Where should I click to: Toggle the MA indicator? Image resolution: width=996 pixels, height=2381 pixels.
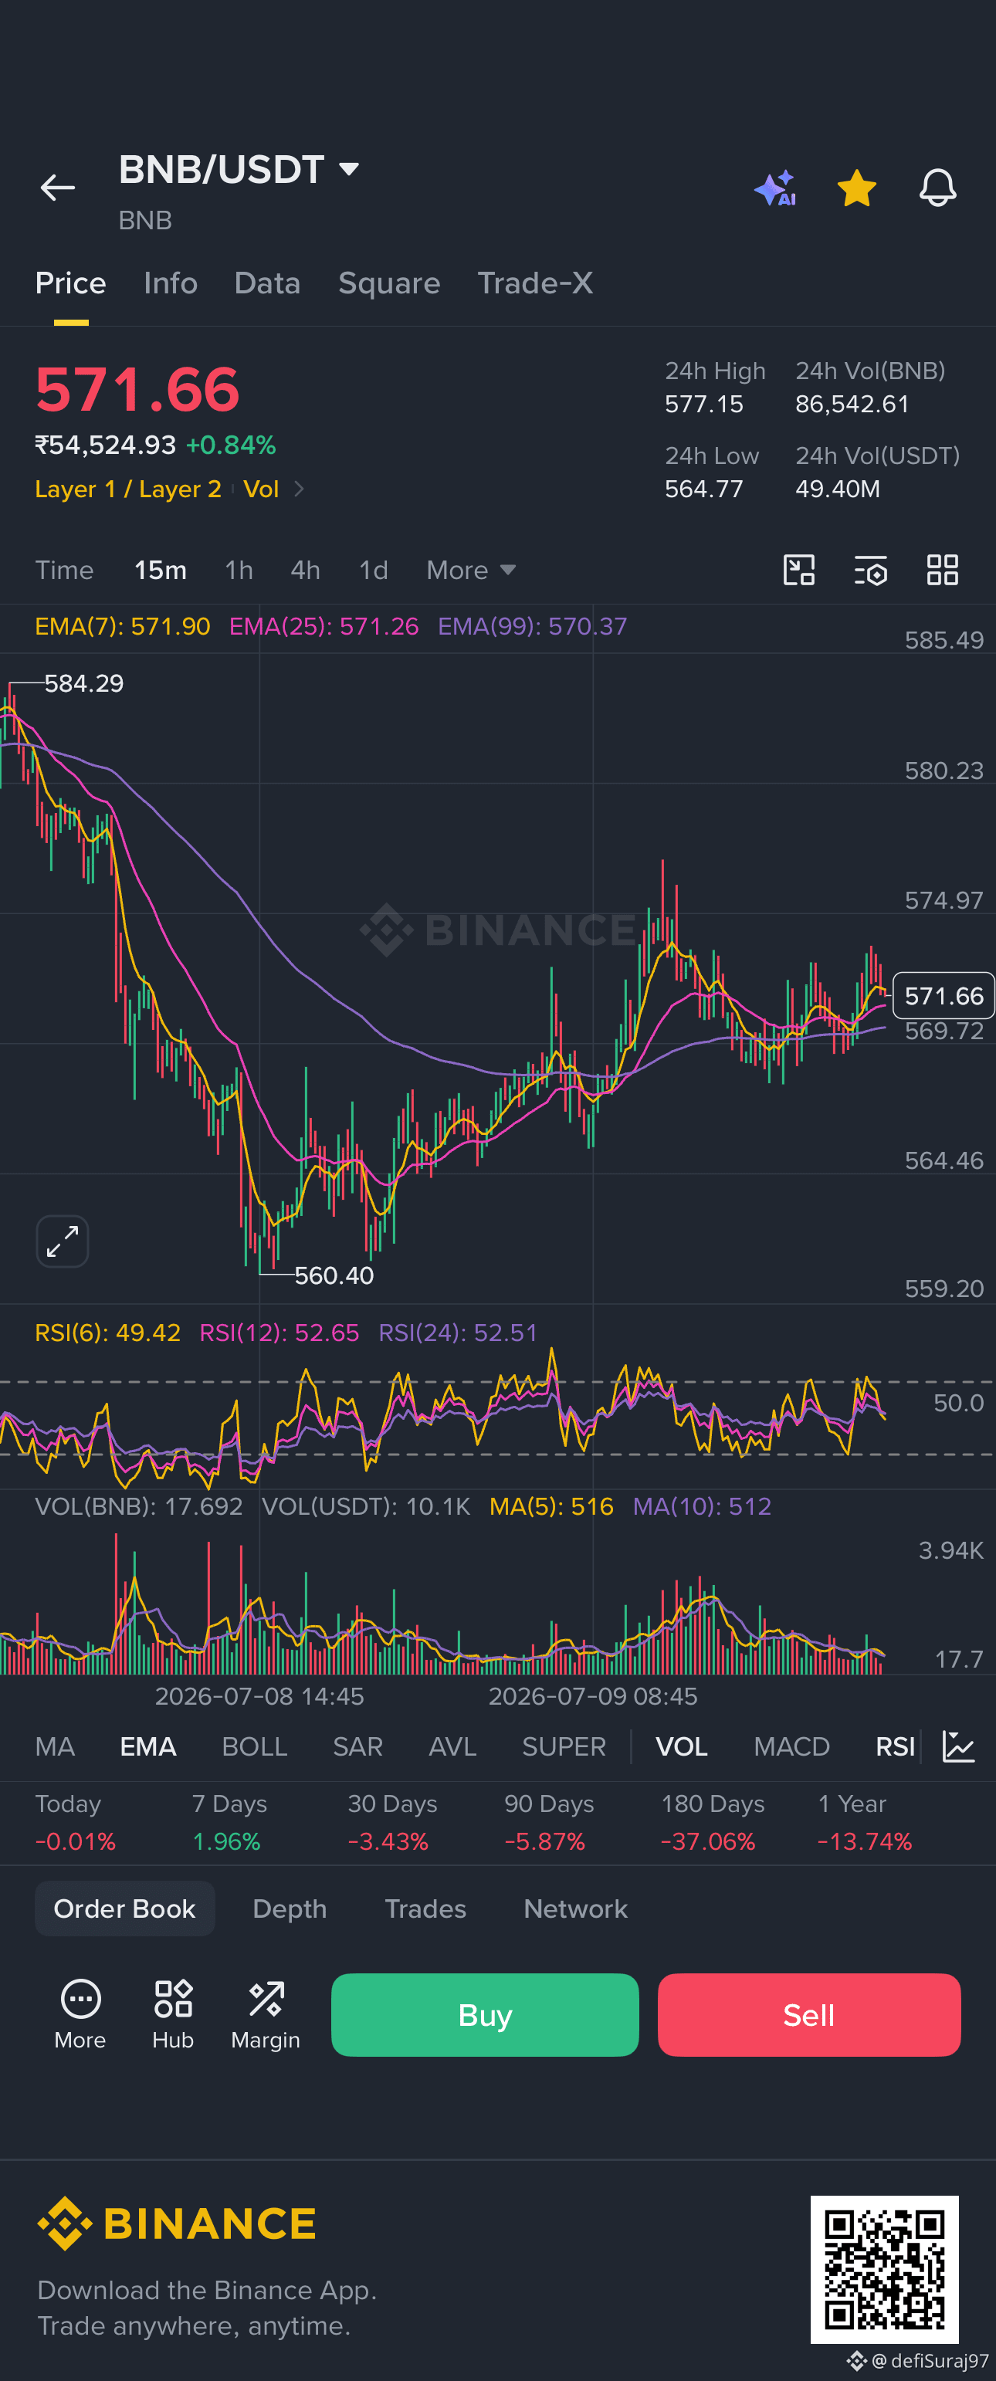pyautogui.click(x=55, y=1746)
